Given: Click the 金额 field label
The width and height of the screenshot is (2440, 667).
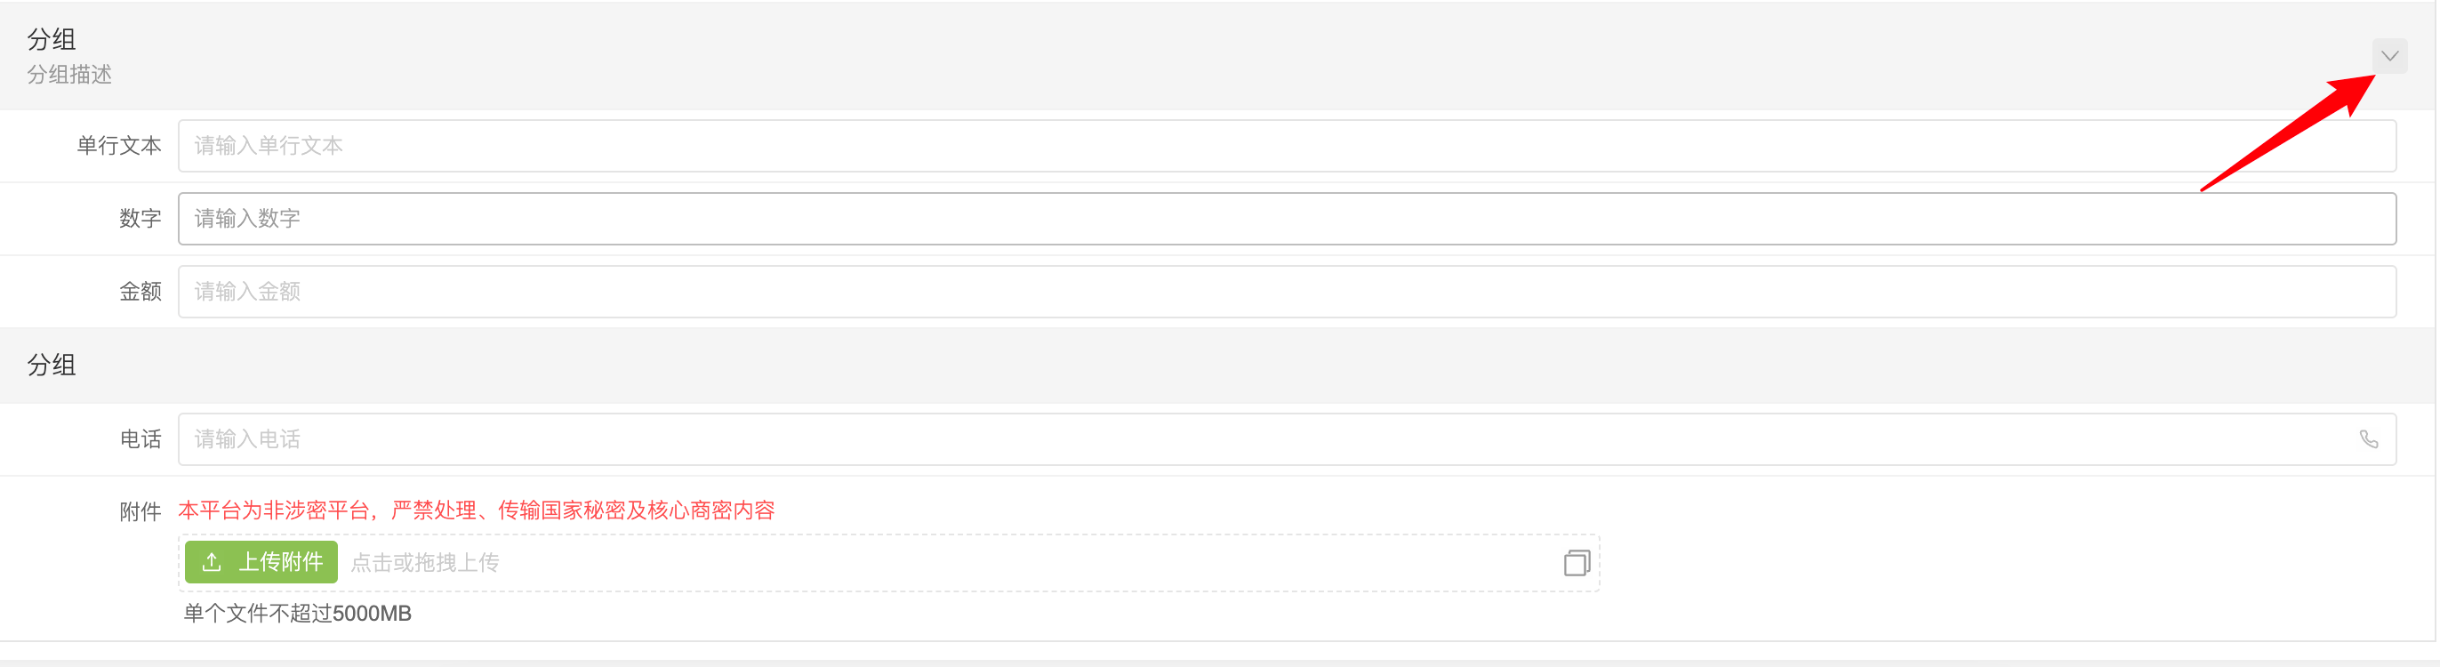Looking at the screenshot, I should (140, 291).
